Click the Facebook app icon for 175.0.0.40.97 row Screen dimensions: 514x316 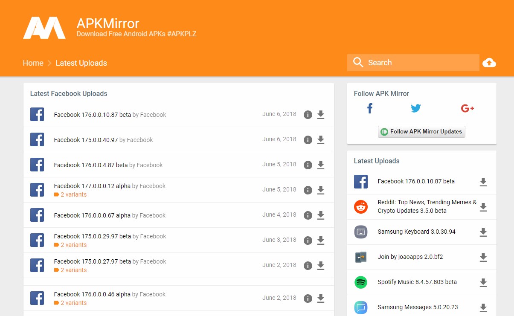(37, 139)
